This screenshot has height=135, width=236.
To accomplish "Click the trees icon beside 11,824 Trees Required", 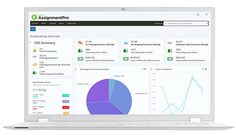I will pos(35,73).
